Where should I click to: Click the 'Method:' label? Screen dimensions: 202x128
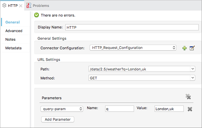point(48,78)
